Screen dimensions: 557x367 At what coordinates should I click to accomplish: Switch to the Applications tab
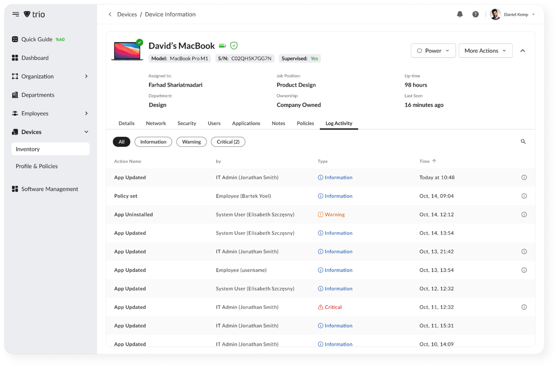[246, 123]
